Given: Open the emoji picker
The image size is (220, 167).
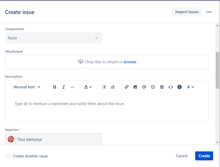Looking at the screenshot, I should point(153,87).
